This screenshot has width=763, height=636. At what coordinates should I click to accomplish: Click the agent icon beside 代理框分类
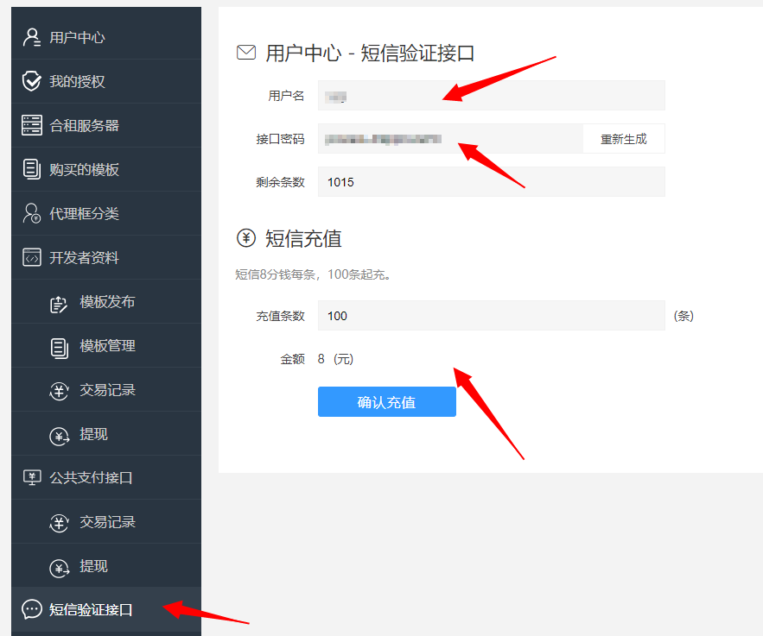click(32, 213)
